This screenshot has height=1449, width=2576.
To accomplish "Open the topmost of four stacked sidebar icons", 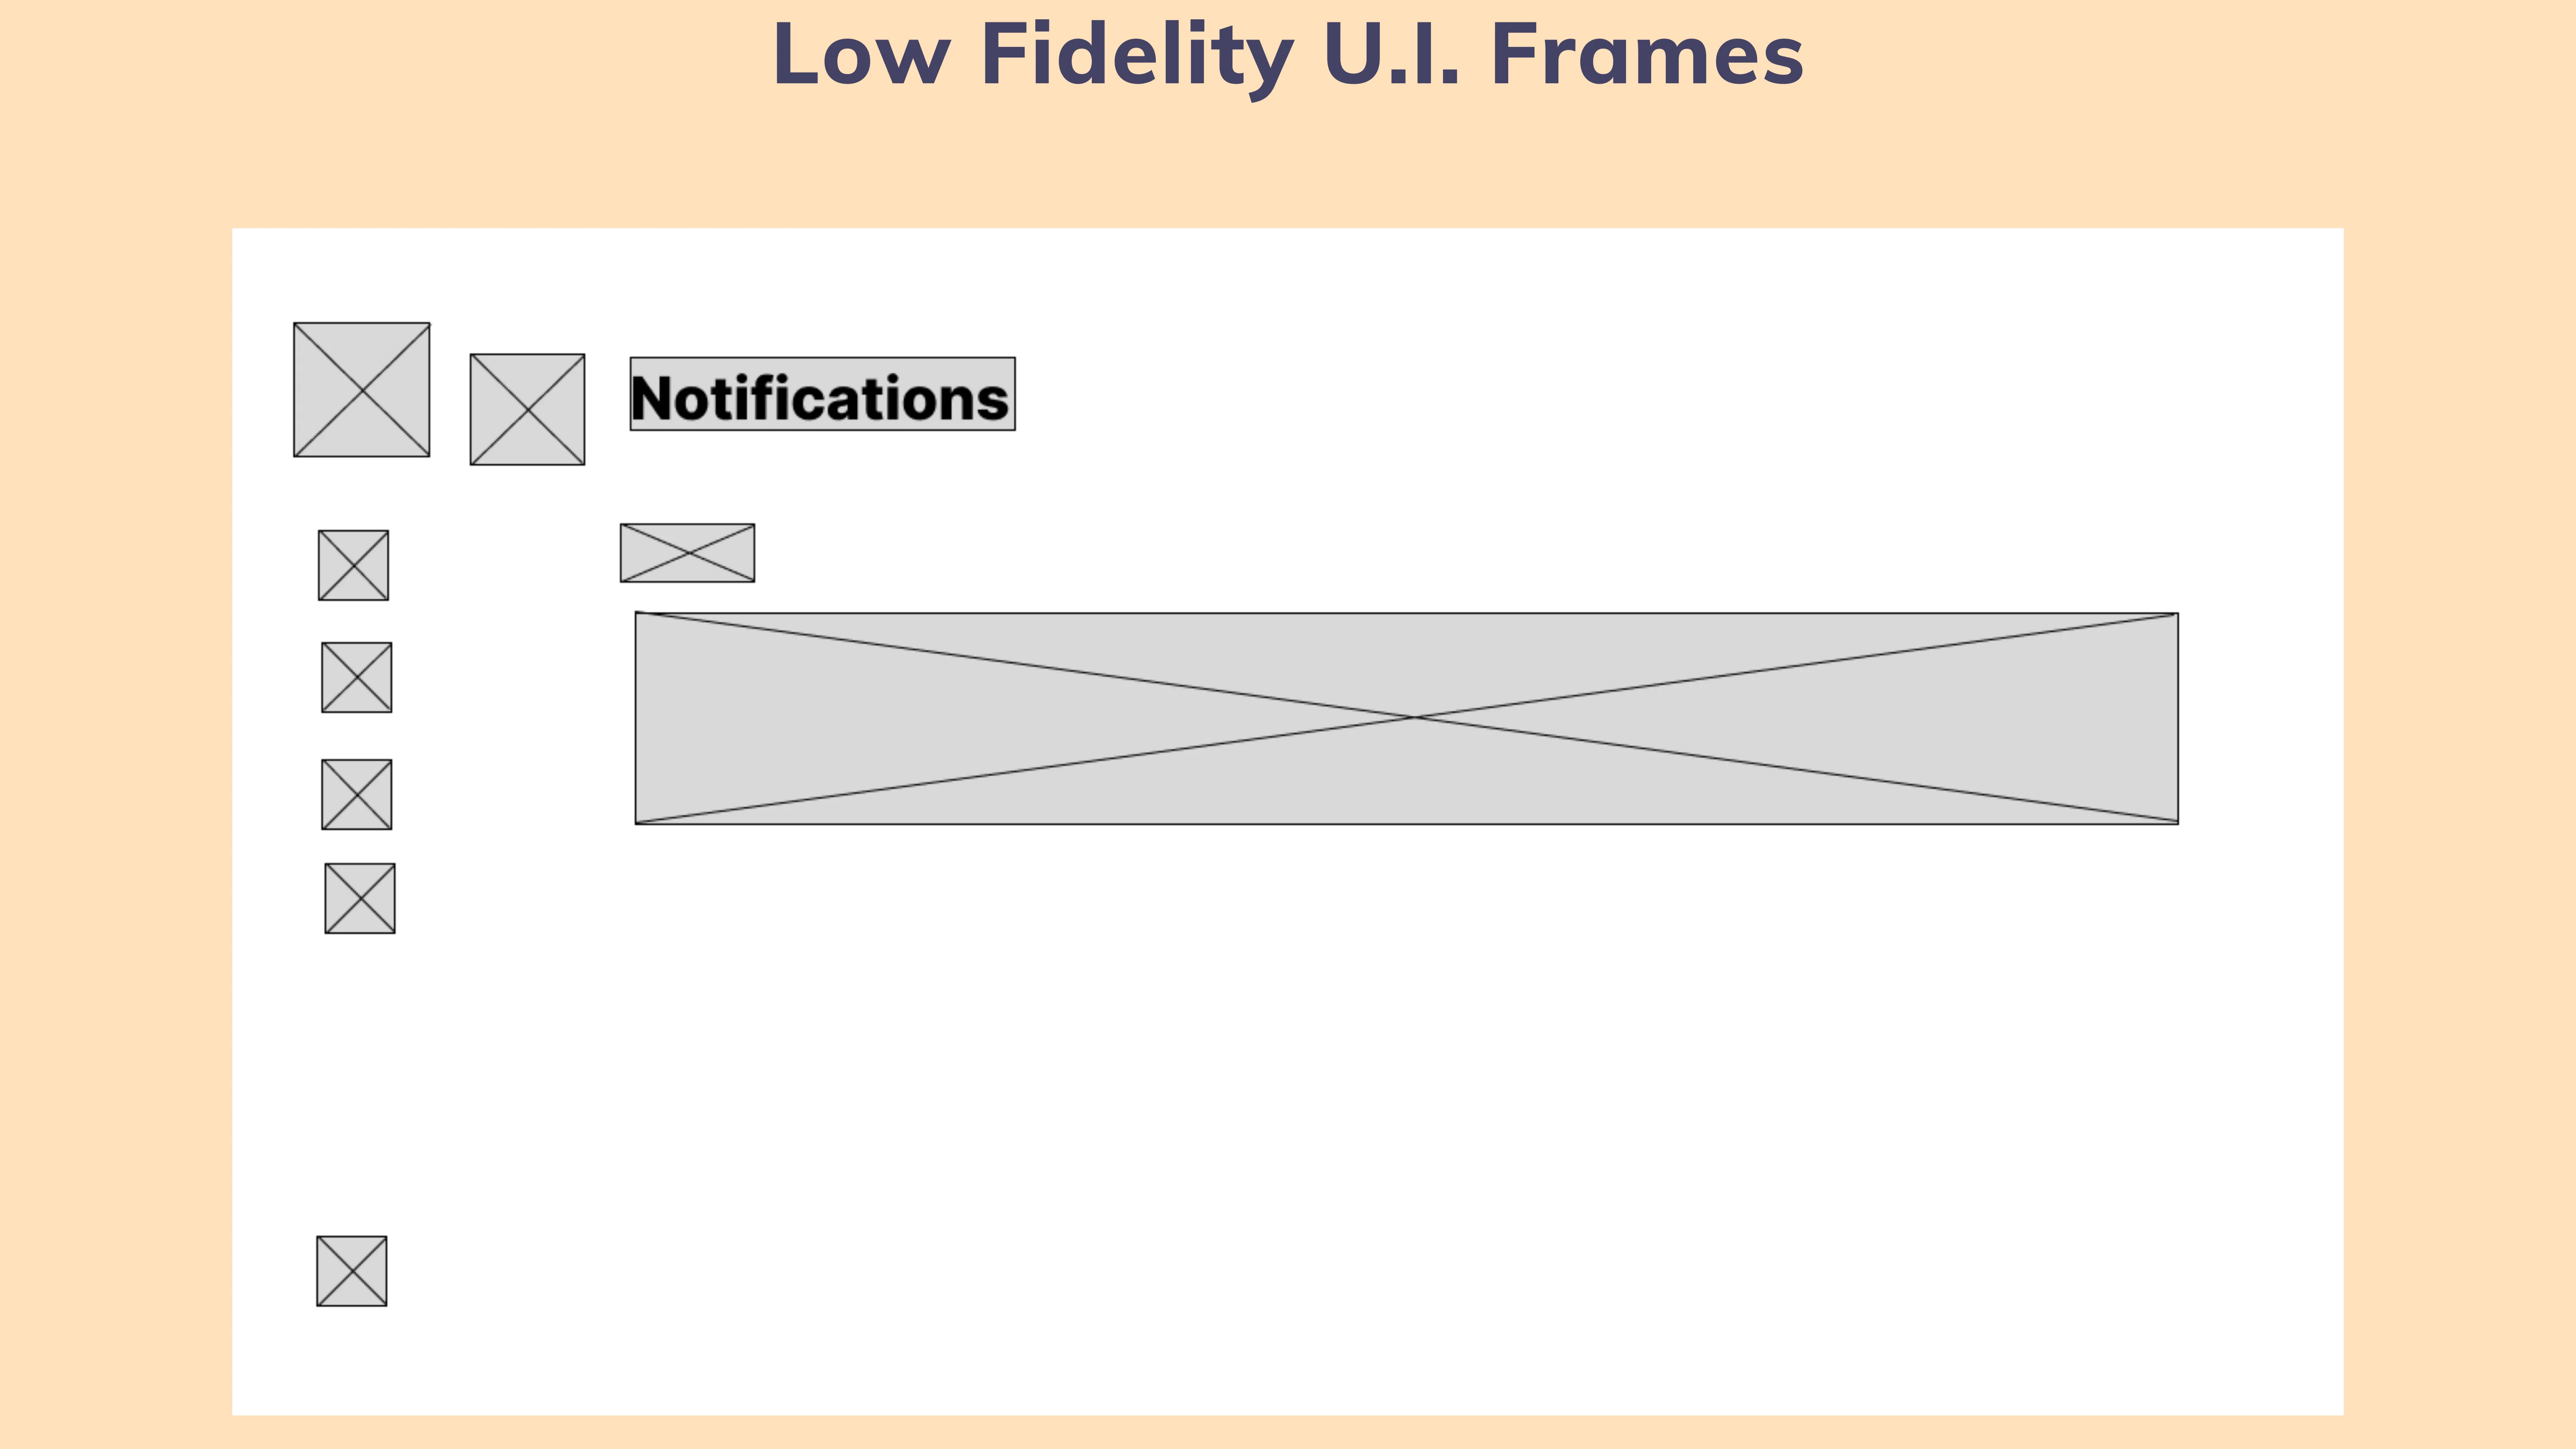I will tap(353, 565).
